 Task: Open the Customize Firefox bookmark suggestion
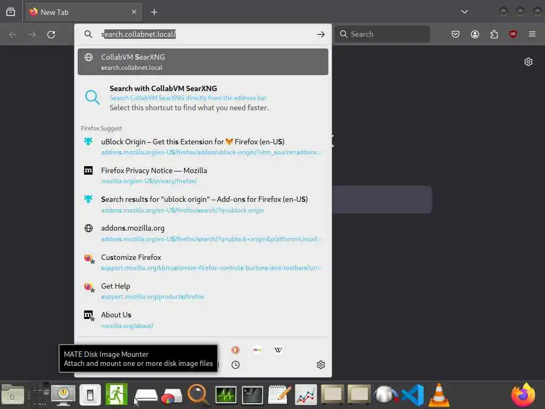click(x=203, y=262)
